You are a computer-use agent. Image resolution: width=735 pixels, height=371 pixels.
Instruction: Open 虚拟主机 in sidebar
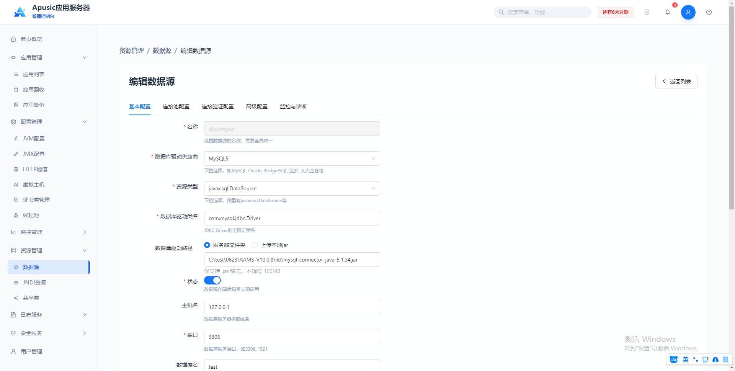tap(49, 185)
